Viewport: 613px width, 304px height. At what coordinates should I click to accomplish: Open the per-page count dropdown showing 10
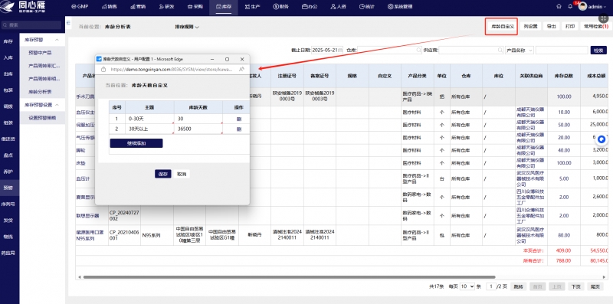click(x=467, y=286)
